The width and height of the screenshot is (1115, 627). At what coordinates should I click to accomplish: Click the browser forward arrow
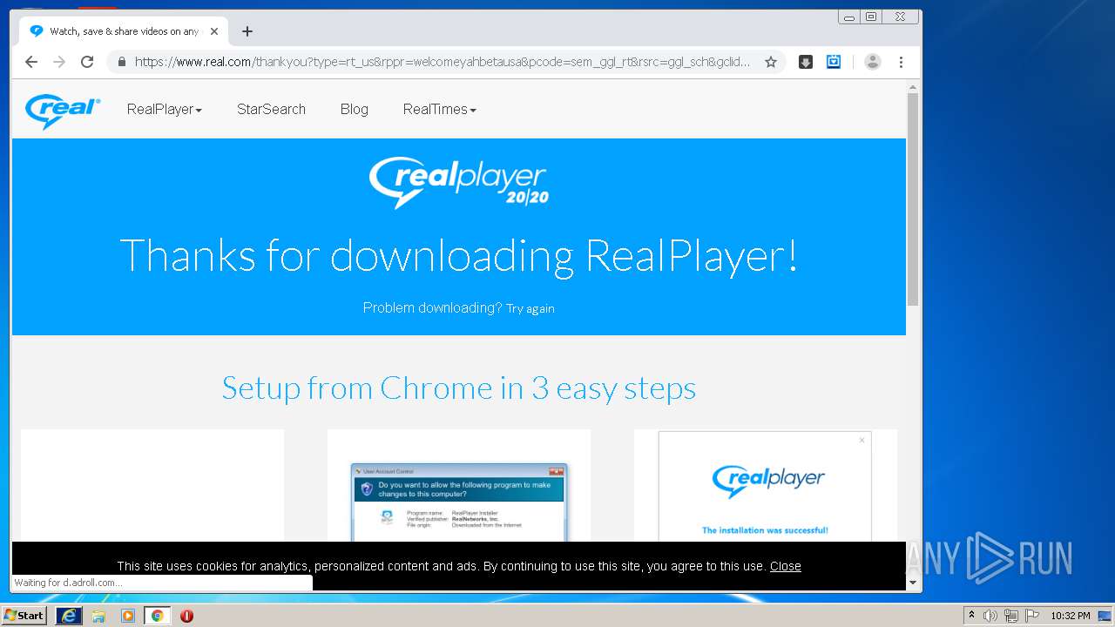(59, 62)
